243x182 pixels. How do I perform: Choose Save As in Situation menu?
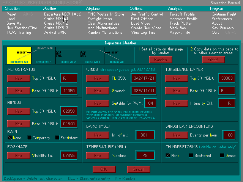coord(14,23)
